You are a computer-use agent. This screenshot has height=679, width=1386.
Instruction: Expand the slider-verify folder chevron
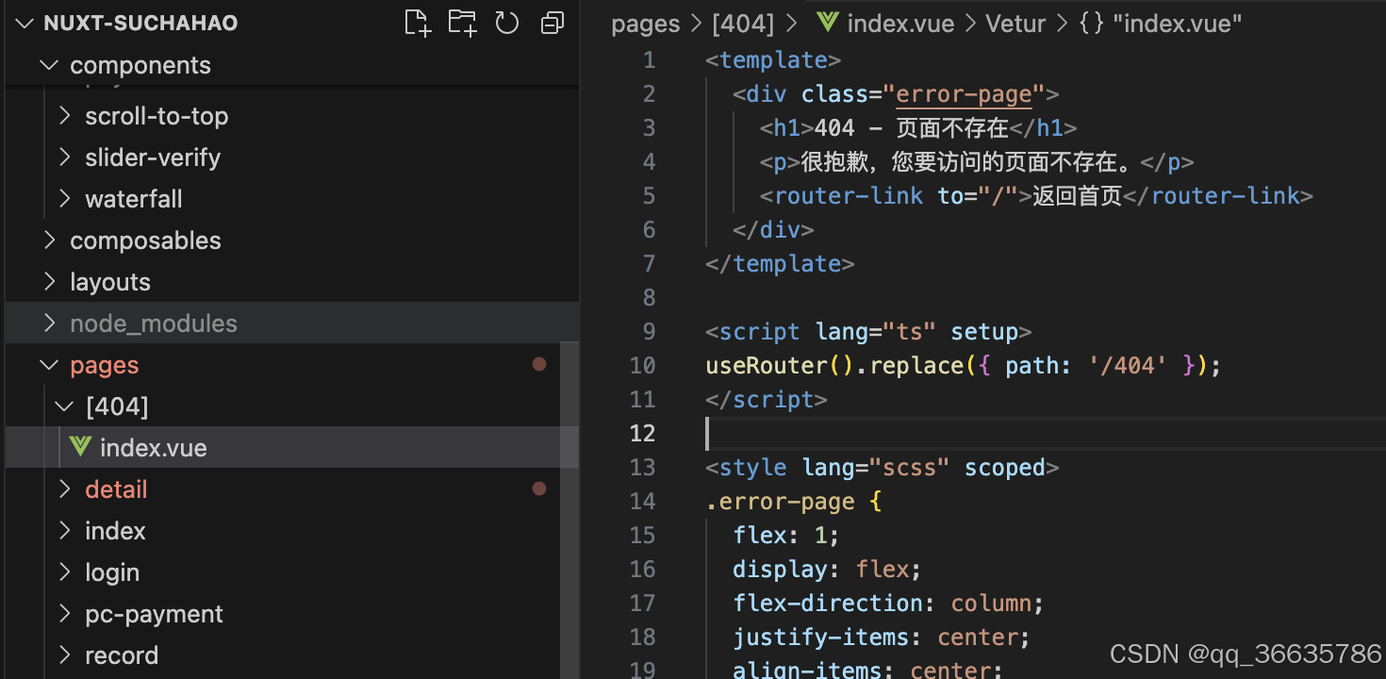[65, 157]
